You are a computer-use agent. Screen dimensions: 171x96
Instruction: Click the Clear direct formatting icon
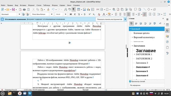coord(99,14)
